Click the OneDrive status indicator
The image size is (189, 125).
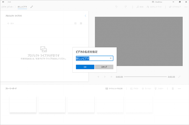tap(157, 2)
